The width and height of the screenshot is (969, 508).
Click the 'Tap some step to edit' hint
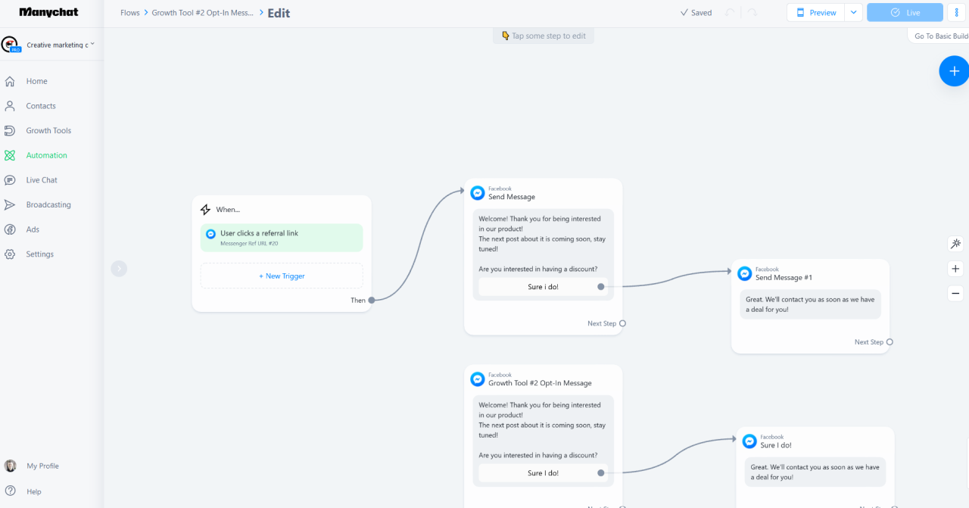click(x=544, y=36)
